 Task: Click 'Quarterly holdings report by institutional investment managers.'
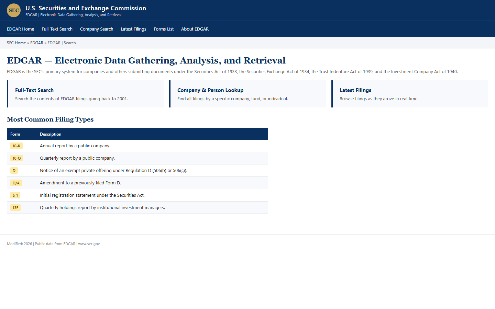(x=102, y=208)
